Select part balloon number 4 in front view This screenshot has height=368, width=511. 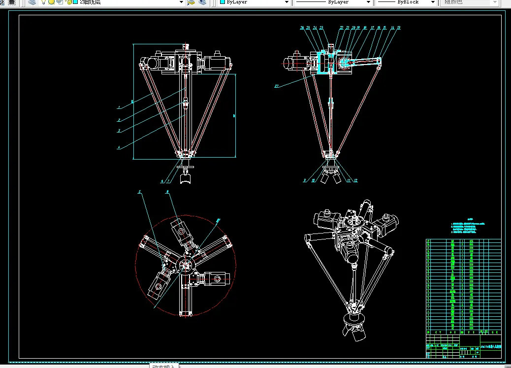coord(119,147)
